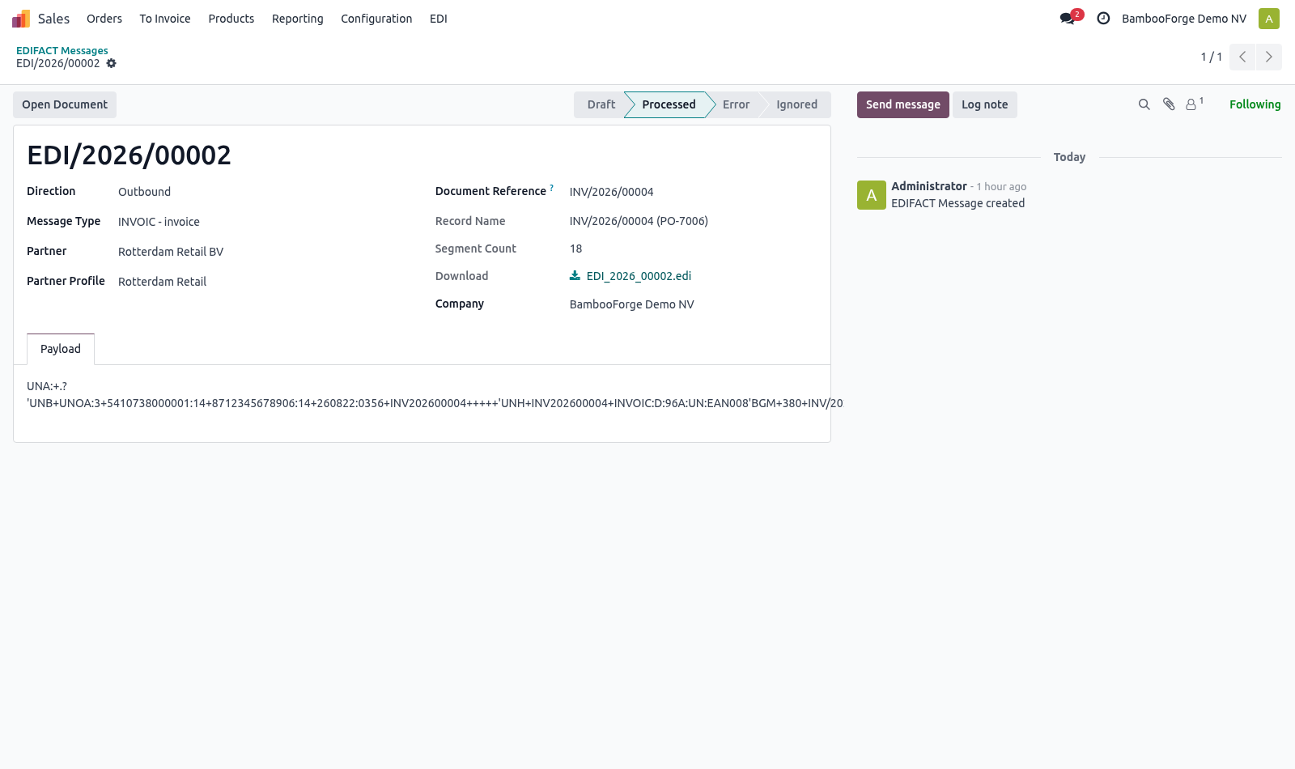Go back to EDIFACT Messages breadcrumb
The height and width of the screenshot is (769, 1295).
(x=62, y=50)
